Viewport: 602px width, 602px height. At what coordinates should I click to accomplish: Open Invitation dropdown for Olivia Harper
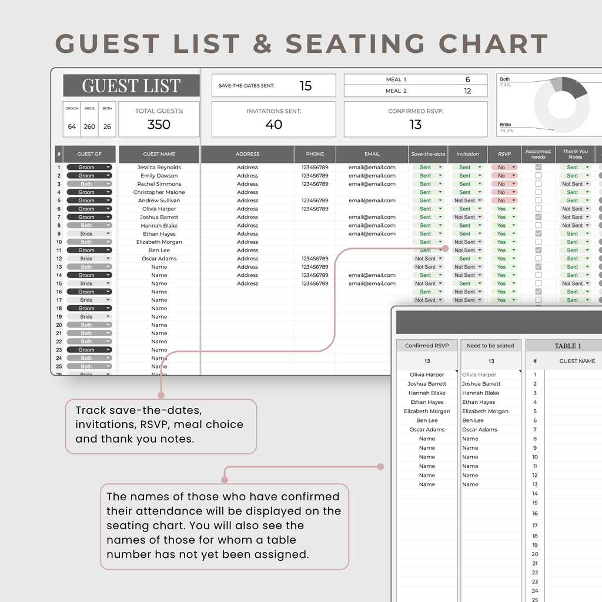coord(467,209)
